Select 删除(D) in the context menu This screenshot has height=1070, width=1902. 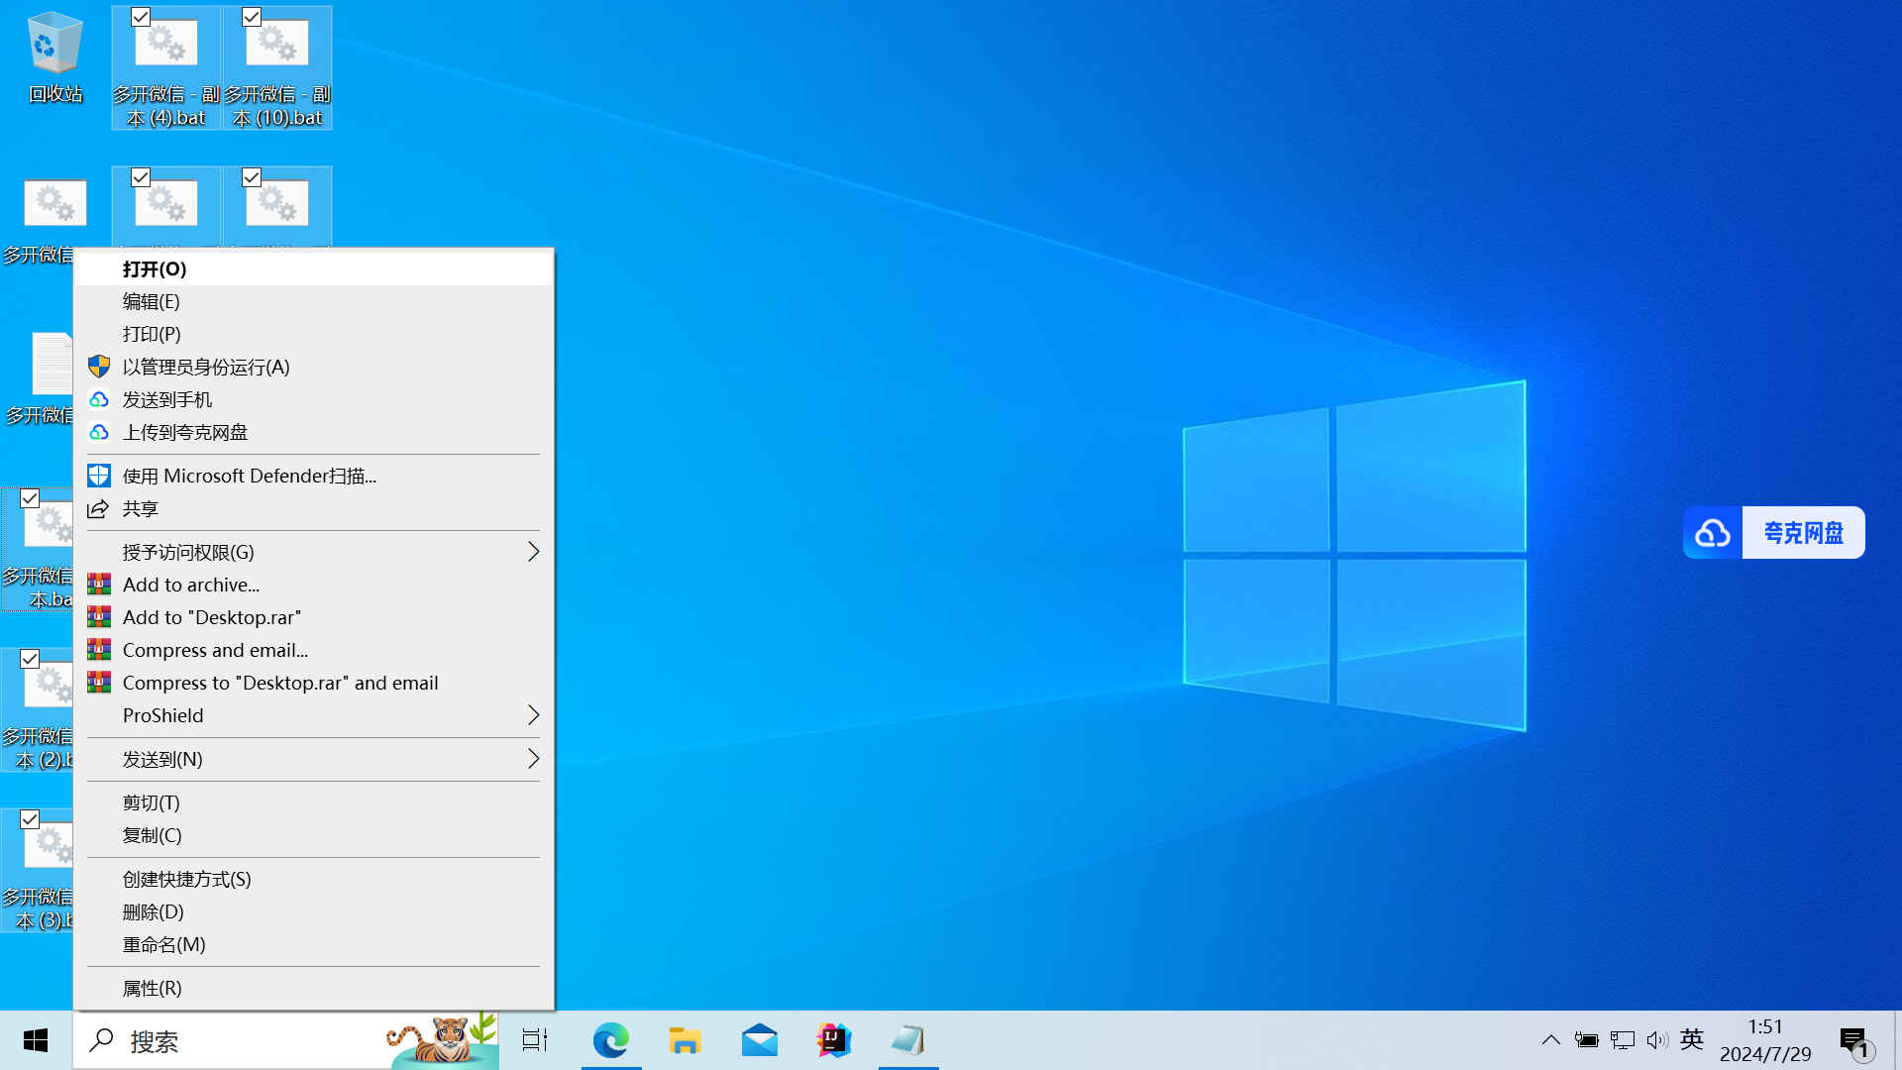[x=313, y=911]
